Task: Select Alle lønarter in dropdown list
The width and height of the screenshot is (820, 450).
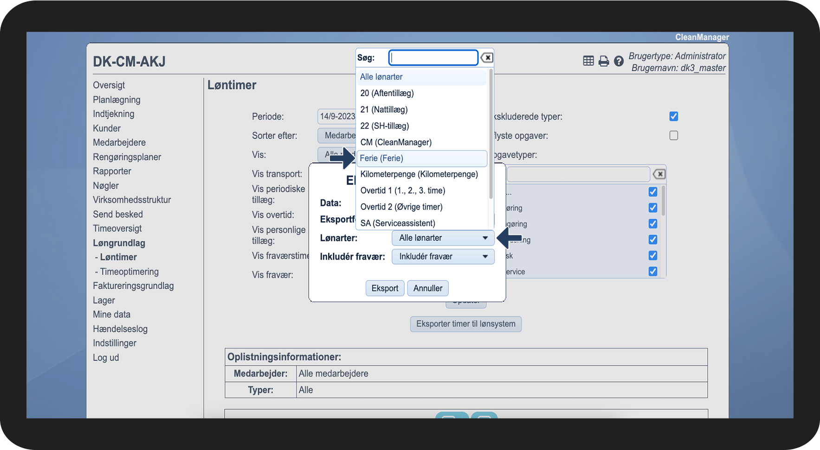Action: point(421,77)
